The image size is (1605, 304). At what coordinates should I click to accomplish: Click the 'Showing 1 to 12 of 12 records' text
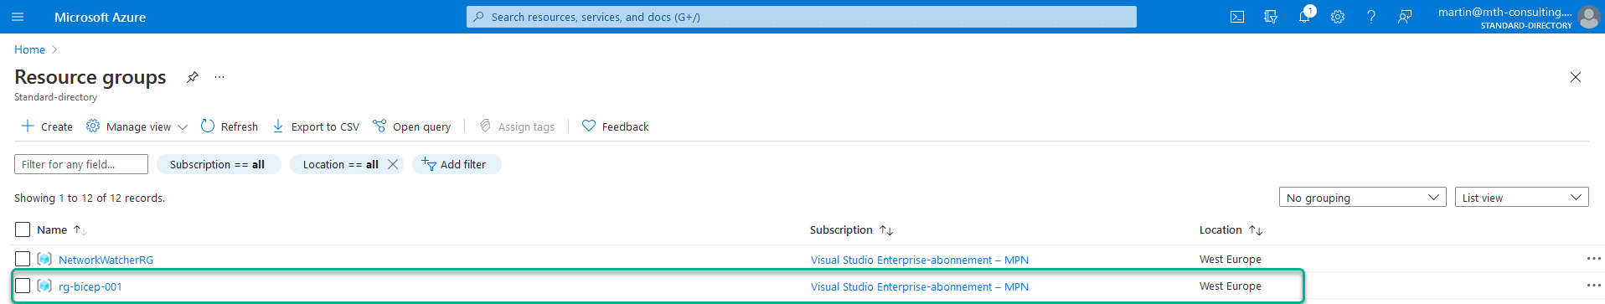point(90,198)
